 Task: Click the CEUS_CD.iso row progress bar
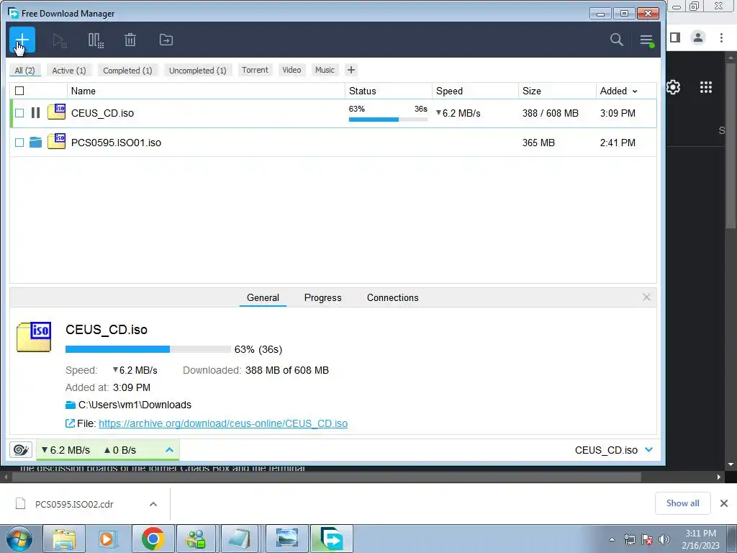click(x=388, y=120)
